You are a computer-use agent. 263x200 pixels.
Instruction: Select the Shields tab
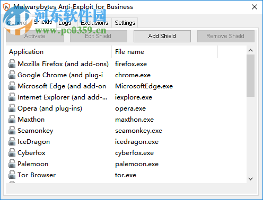point(43,22)
